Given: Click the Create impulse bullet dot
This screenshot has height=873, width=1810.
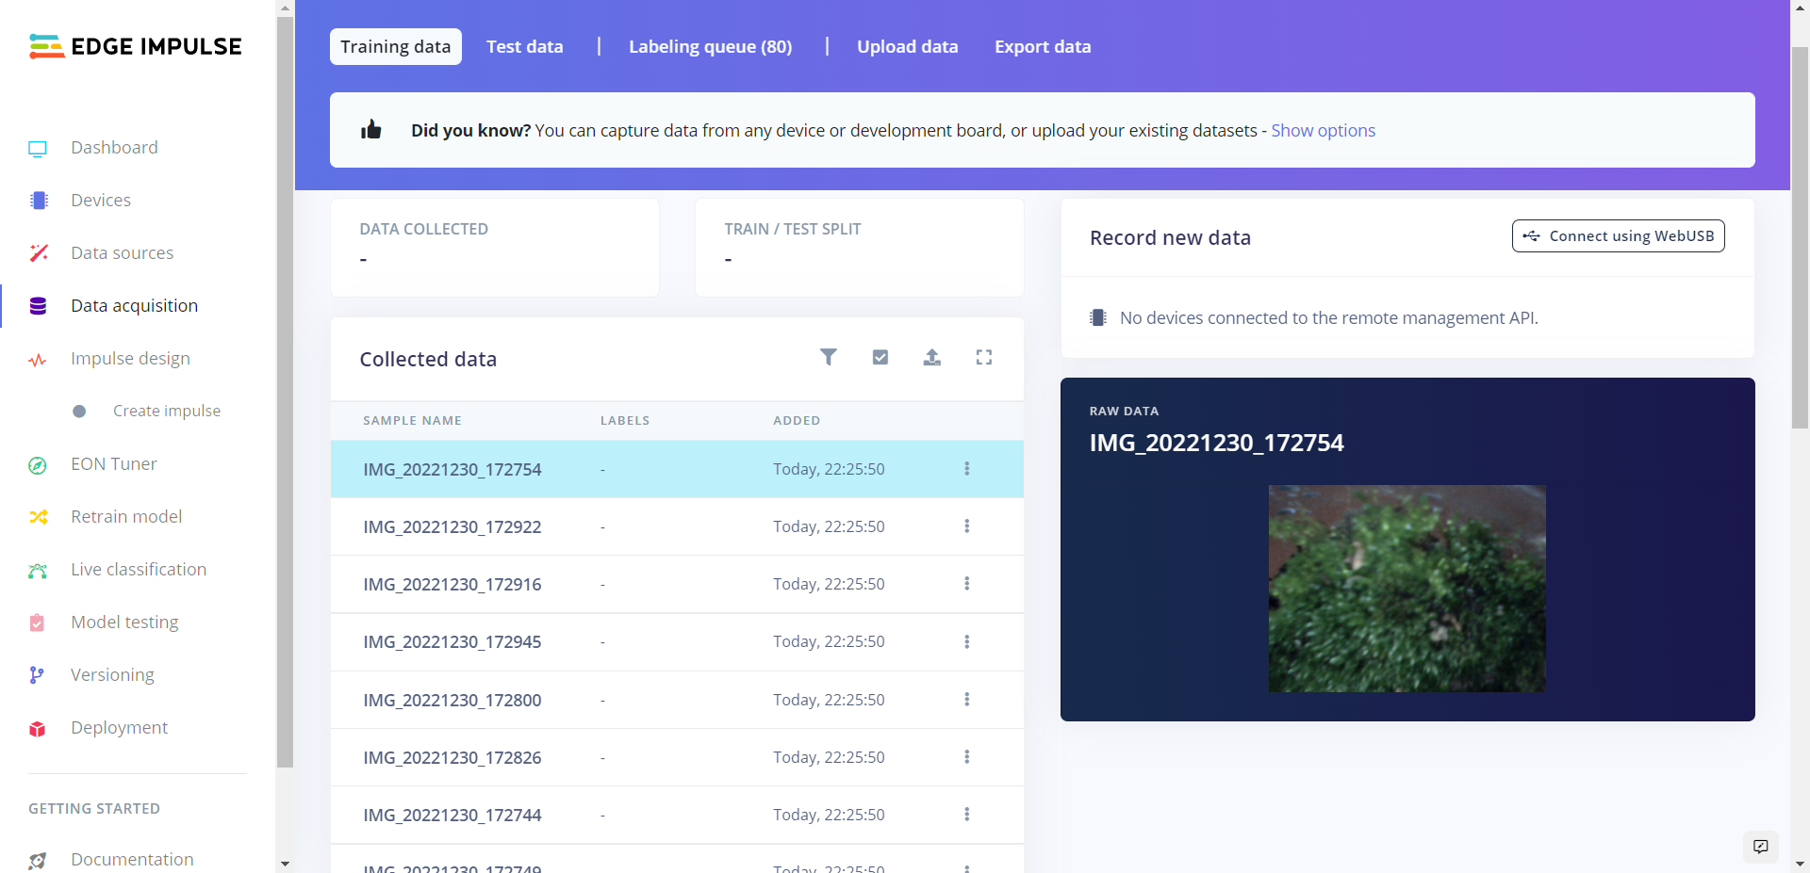Looking at the screenshot, I should 79,412.
